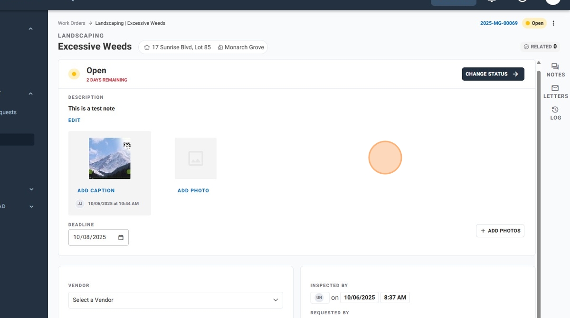Image resolution: width=570 pixels, height=318 pixels.
Task: Click the ADD PHOTO link
Action: tap(193, 191)
